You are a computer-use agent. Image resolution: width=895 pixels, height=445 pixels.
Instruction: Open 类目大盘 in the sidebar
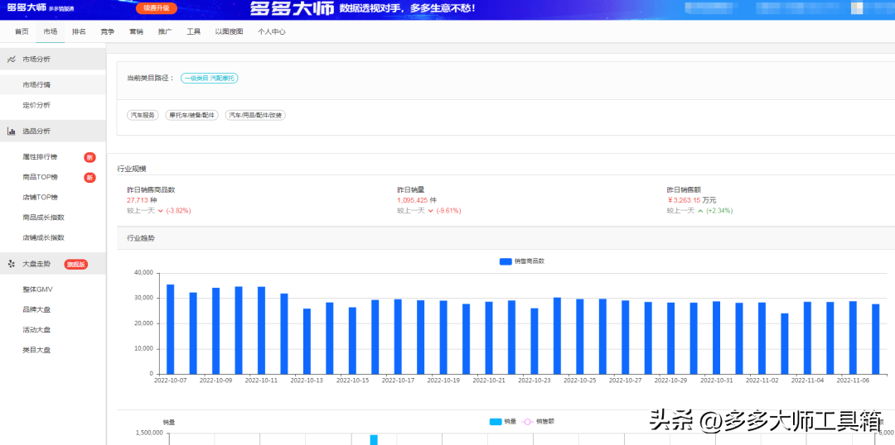pyautogui.click(x=36, y=350)
